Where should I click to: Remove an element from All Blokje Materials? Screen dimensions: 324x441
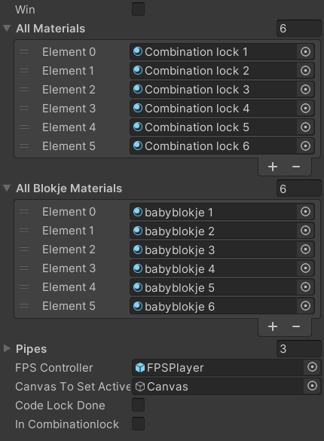pos(296,326)
